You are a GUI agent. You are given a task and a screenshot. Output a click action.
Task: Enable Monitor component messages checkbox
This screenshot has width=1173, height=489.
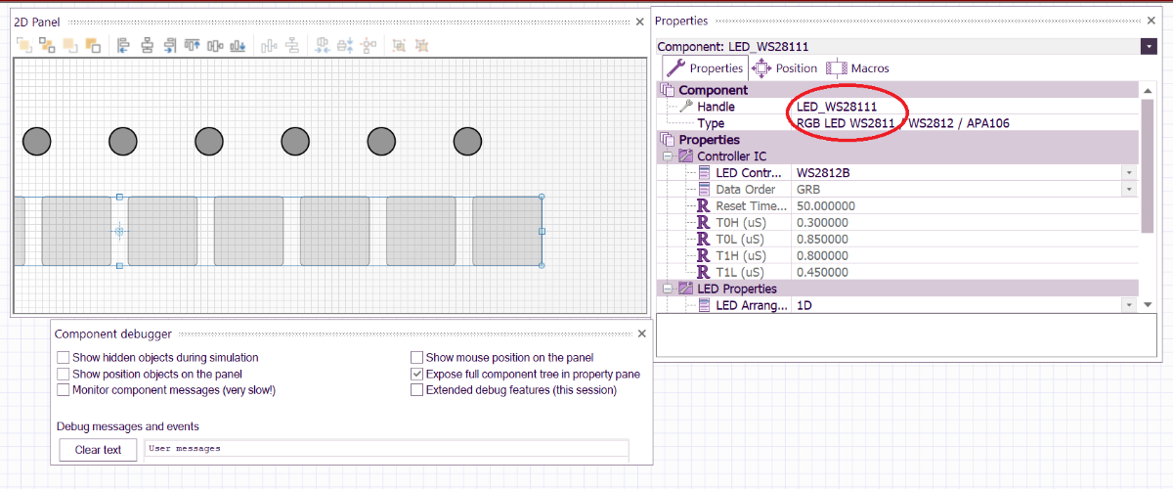(64, 390)
